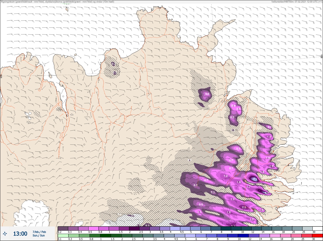Click the '0.1' label on the rain legend row

click(60, 239)
